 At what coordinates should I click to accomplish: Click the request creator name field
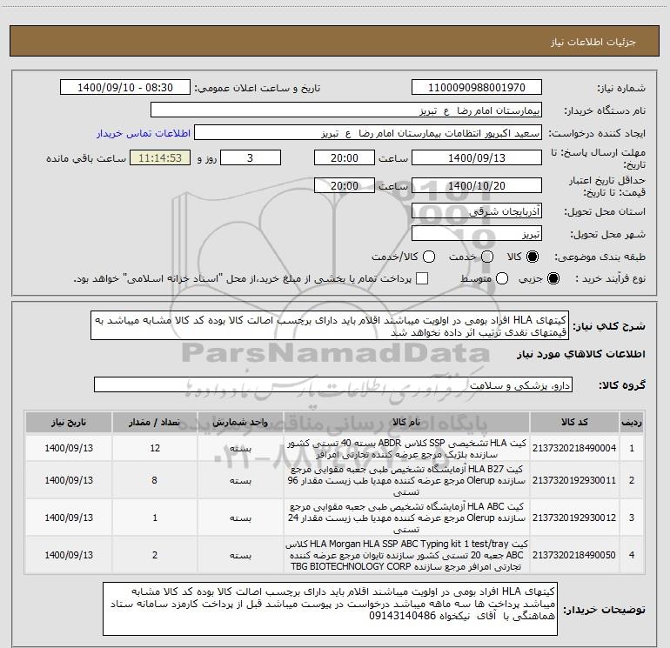(x=368, y=133)
